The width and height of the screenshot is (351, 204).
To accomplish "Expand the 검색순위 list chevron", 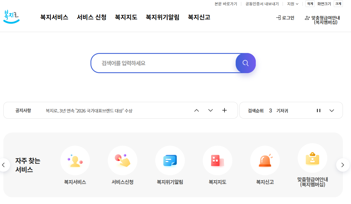I will (332, 111).
